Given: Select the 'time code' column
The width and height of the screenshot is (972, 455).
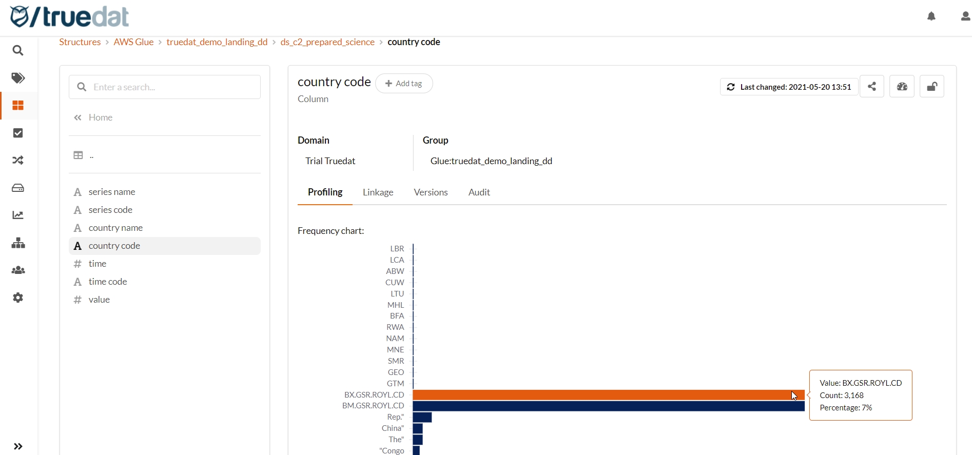Looking at the screenshot, I should pyautogui.click(x=108, y=282).
